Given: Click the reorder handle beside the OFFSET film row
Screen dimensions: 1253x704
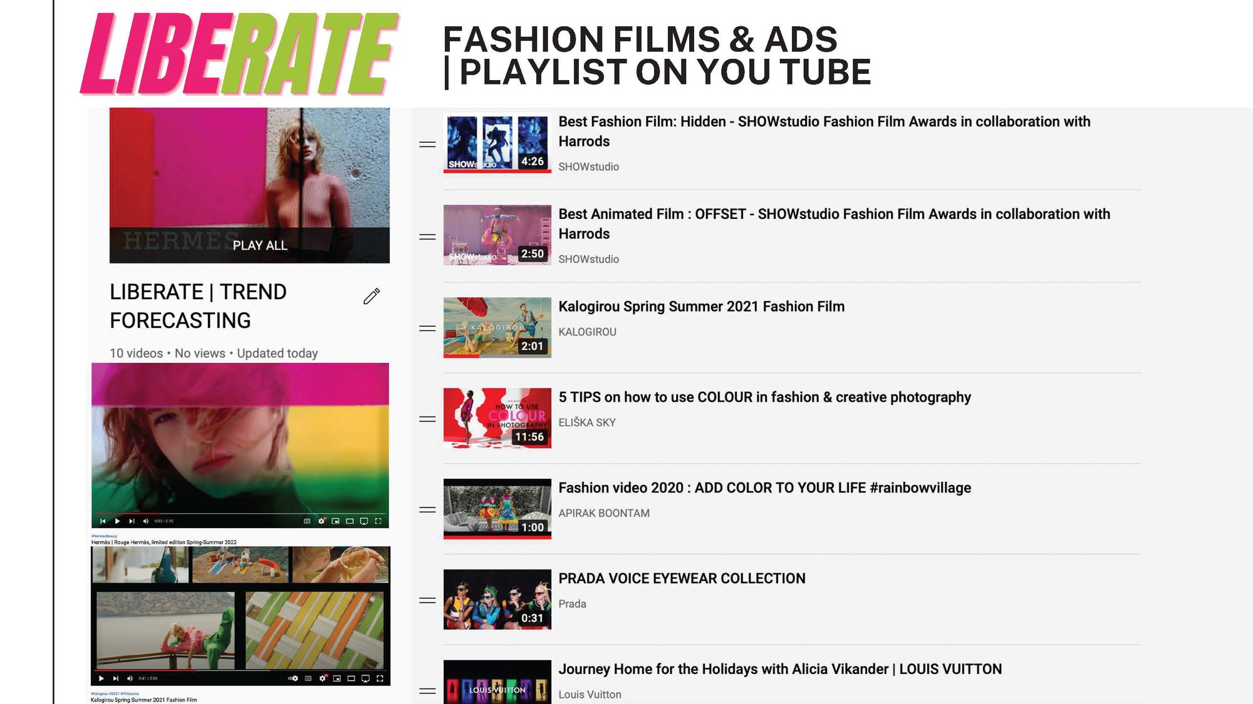Looking at the screenshot, I should [427, 237].
